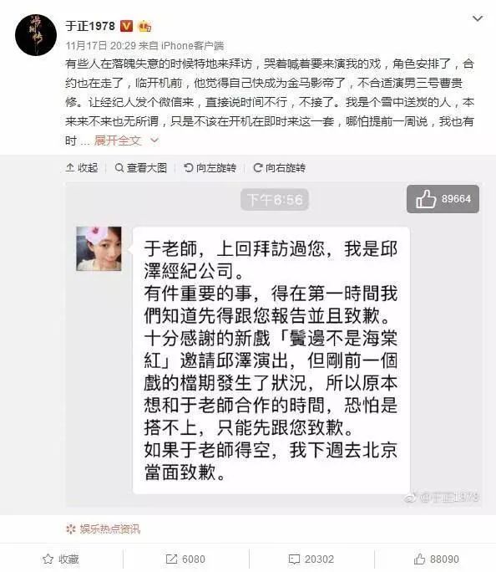496x572 pixels.
Task: Open the post options chevron at top right
Action: [478, 18]
